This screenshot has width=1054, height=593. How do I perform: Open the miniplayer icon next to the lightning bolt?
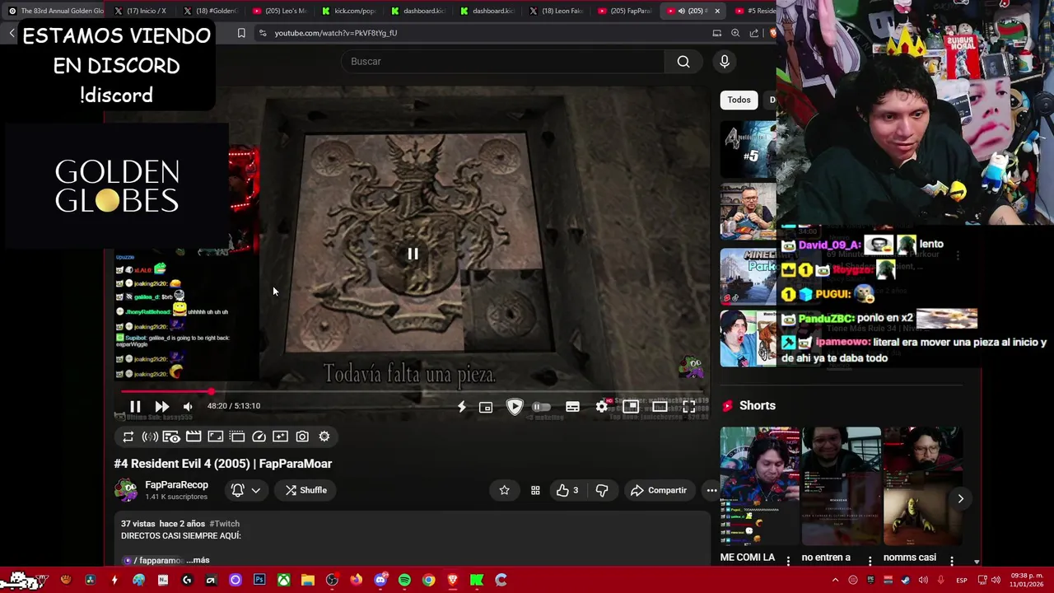pos(486,407)
